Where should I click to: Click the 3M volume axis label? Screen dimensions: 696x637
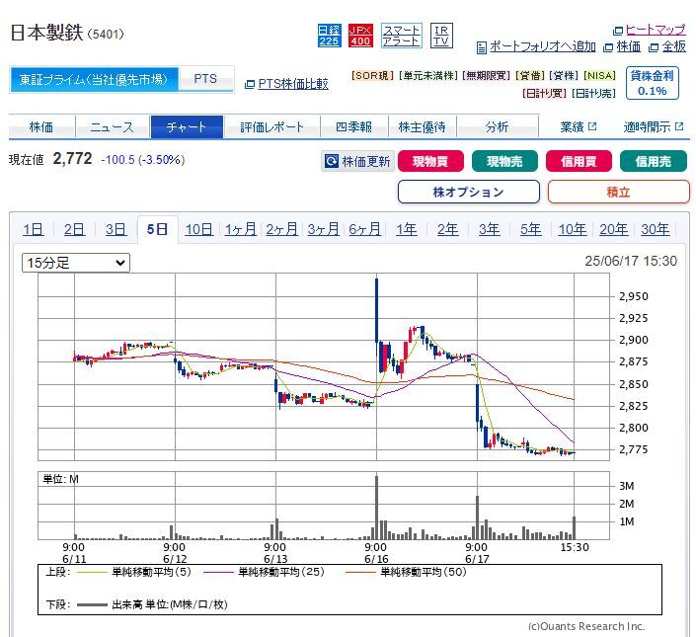pyautogui.click(x=626, y=486)
